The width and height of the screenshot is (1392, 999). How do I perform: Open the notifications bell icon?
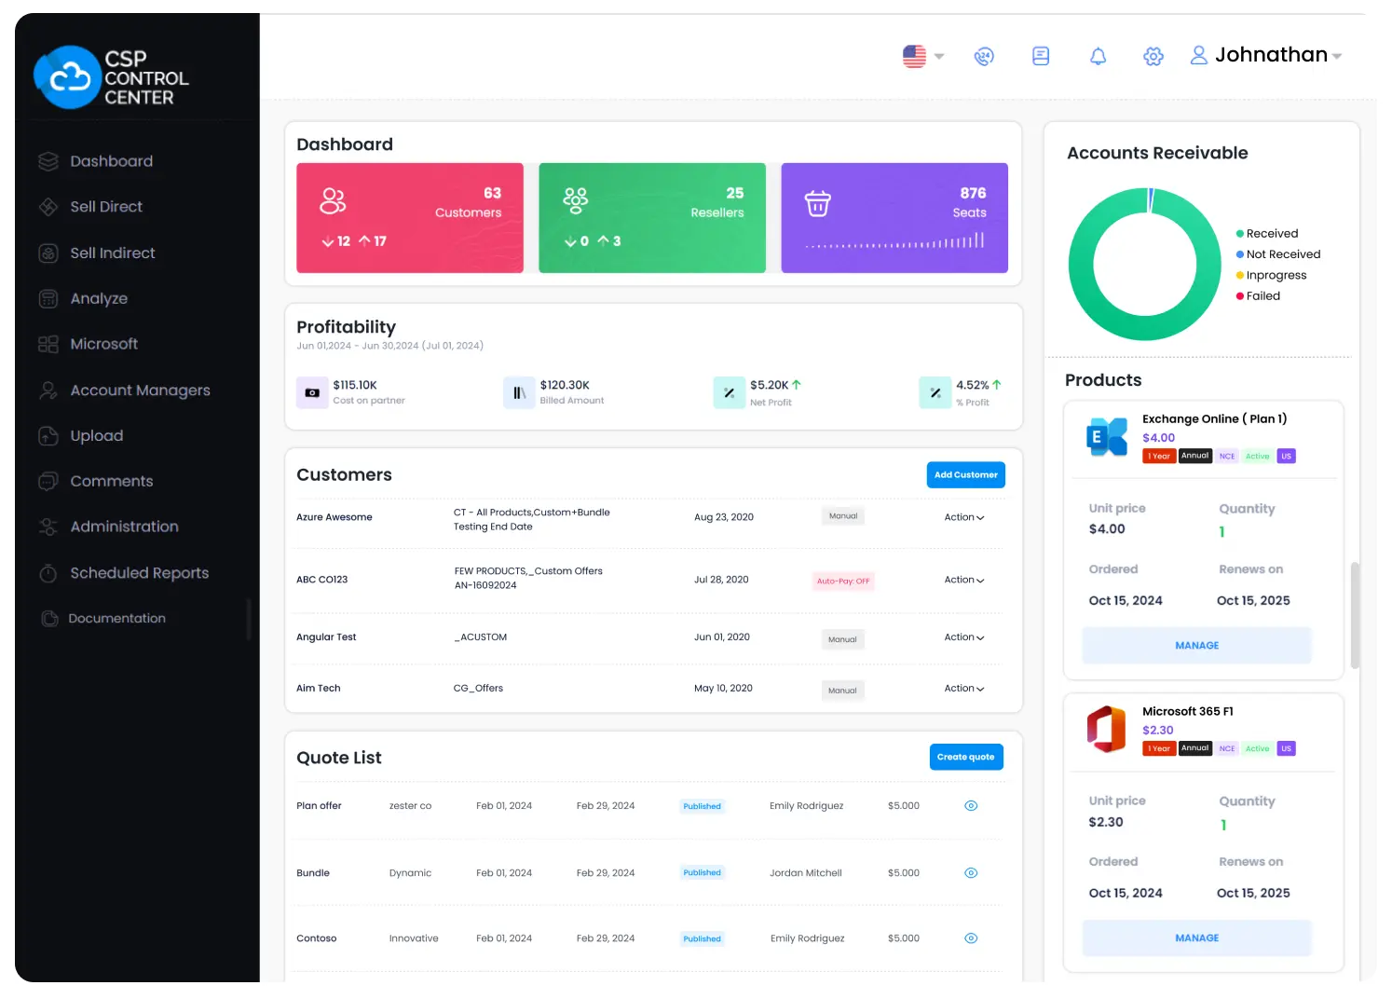[1098, 57]
